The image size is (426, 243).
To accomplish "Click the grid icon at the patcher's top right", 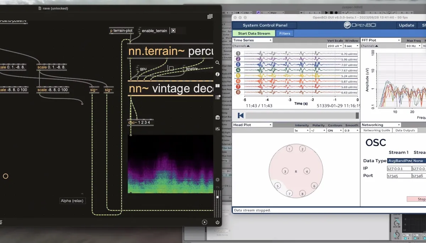I will click(x=210, y=16).
